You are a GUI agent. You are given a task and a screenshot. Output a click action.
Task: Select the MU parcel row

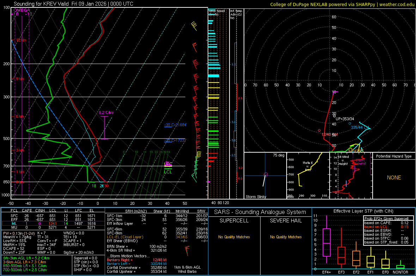[53, 227]
